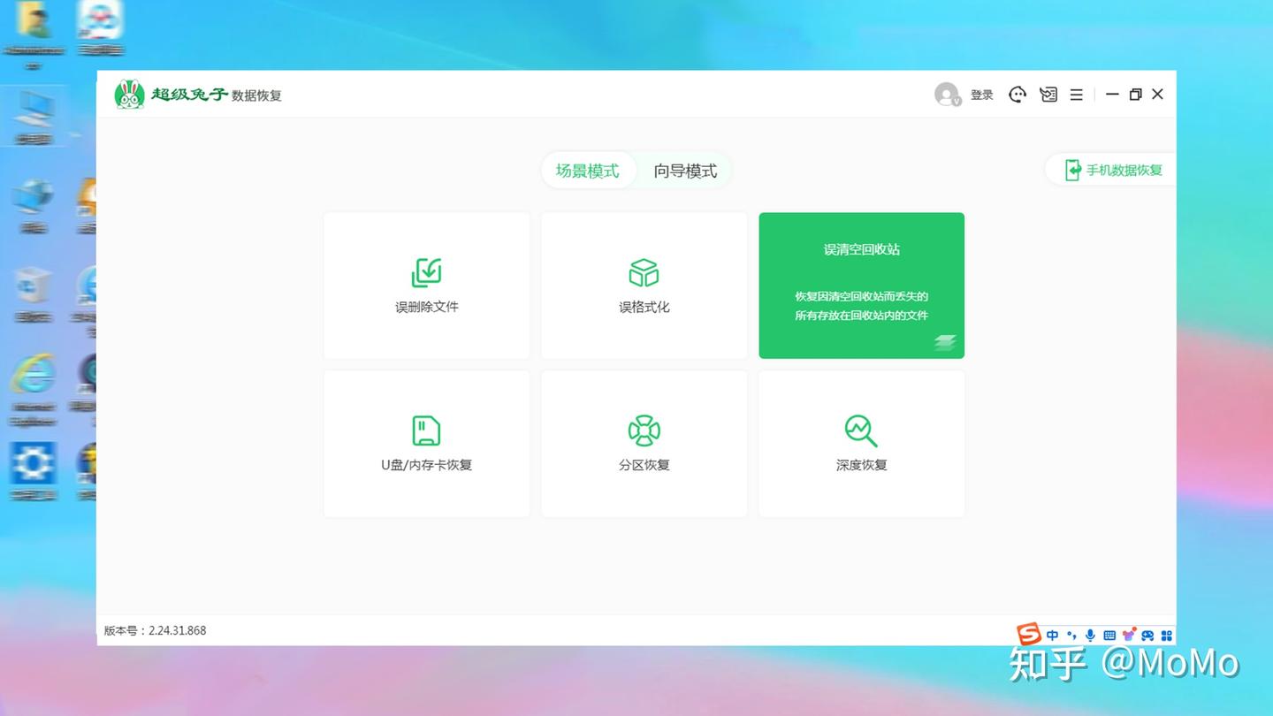
Task: Open the feedback form icon
Action: pyautogui.click(x=1048, y=95)
